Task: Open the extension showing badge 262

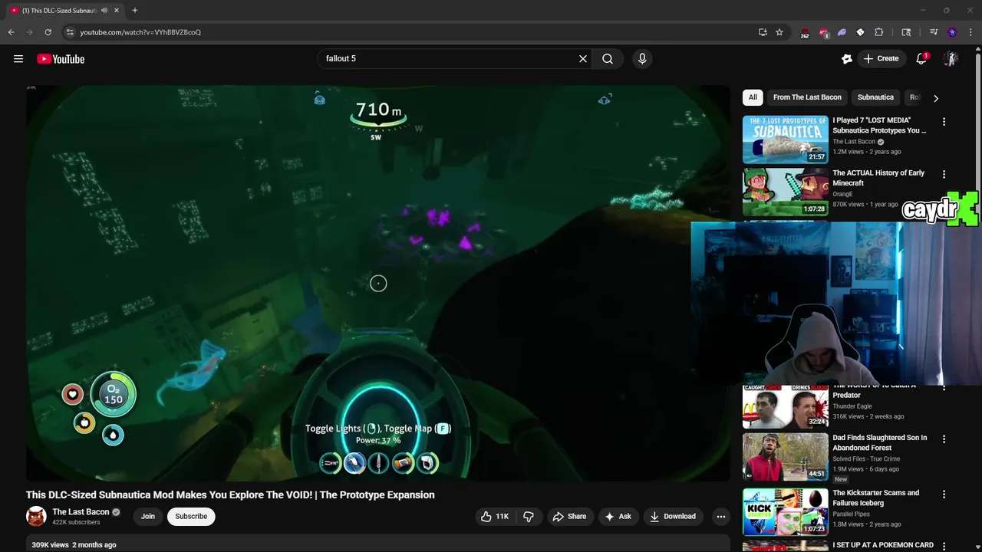Action: [805, 33]
